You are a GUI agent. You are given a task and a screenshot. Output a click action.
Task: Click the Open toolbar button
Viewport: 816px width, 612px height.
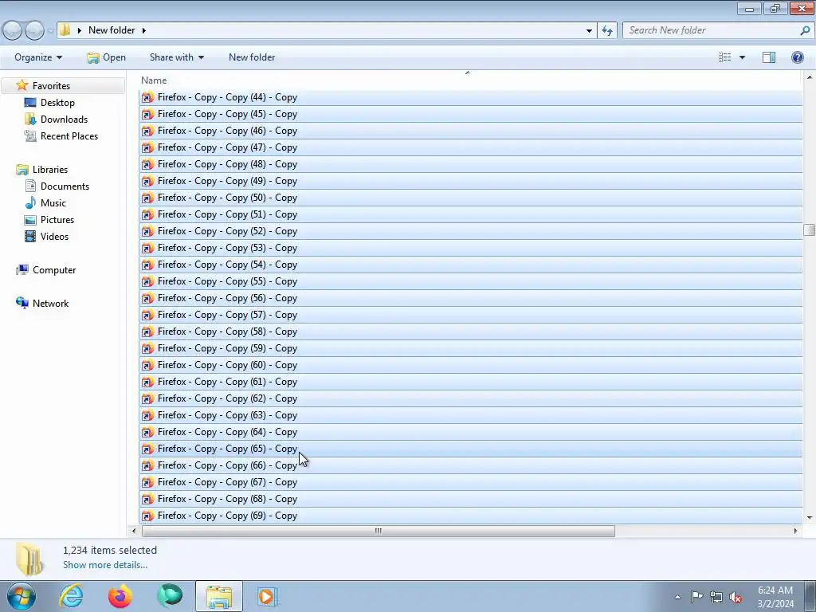point(107,57)
